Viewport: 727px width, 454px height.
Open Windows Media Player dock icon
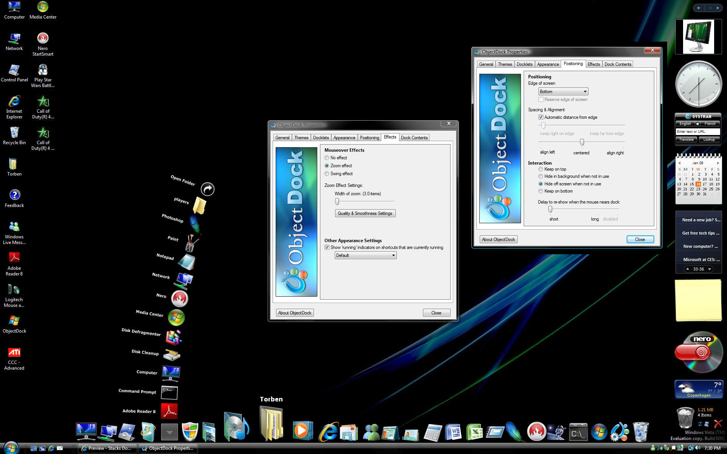point(303,431)
